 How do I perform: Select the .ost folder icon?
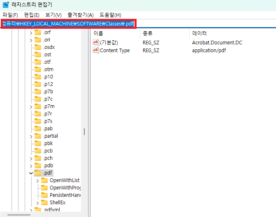tap(38, 55)
